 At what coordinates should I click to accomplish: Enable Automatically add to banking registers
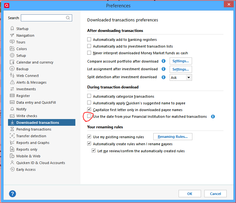pos(89,39)
